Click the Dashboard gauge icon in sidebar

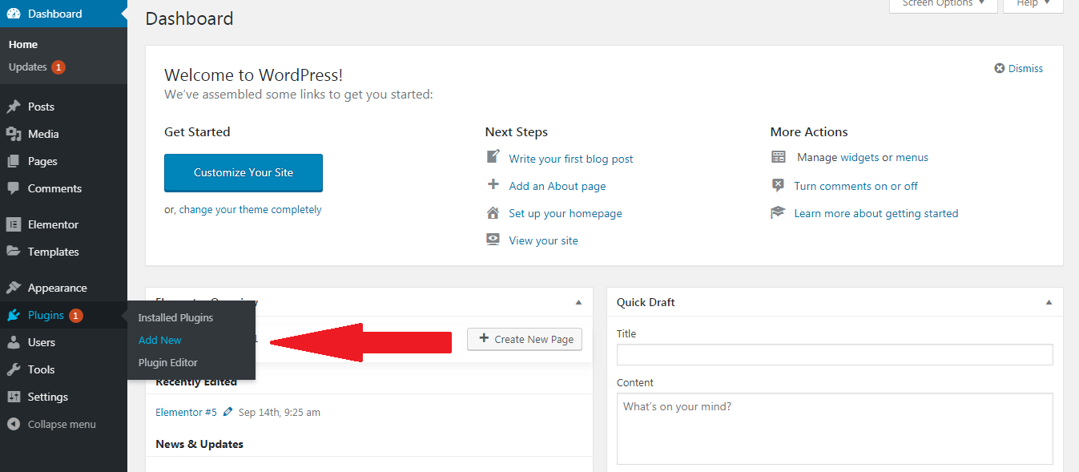14,14
